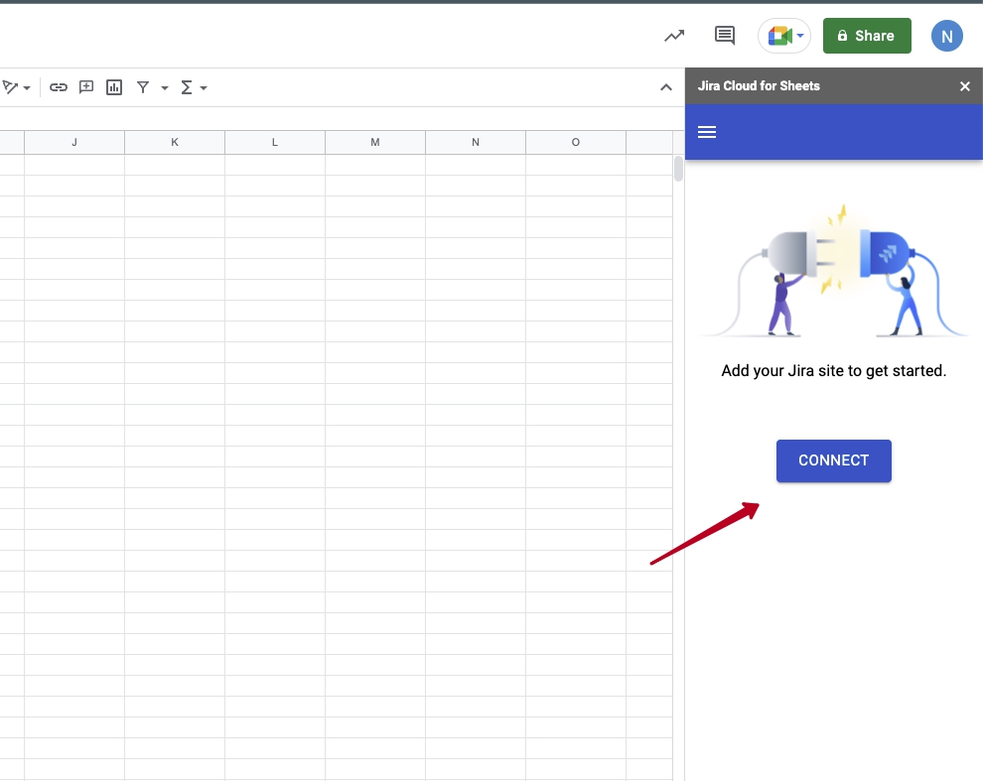Click the N account avatar

point(946,36)
